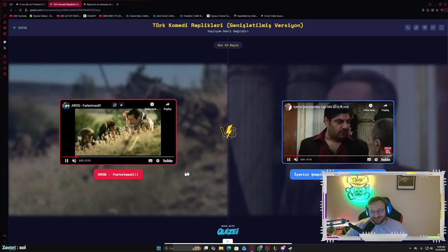The image size is (448, 252).
Task: Toggle subtitles on Şampiyonlar Ligi video
Action: click(369, 160)
